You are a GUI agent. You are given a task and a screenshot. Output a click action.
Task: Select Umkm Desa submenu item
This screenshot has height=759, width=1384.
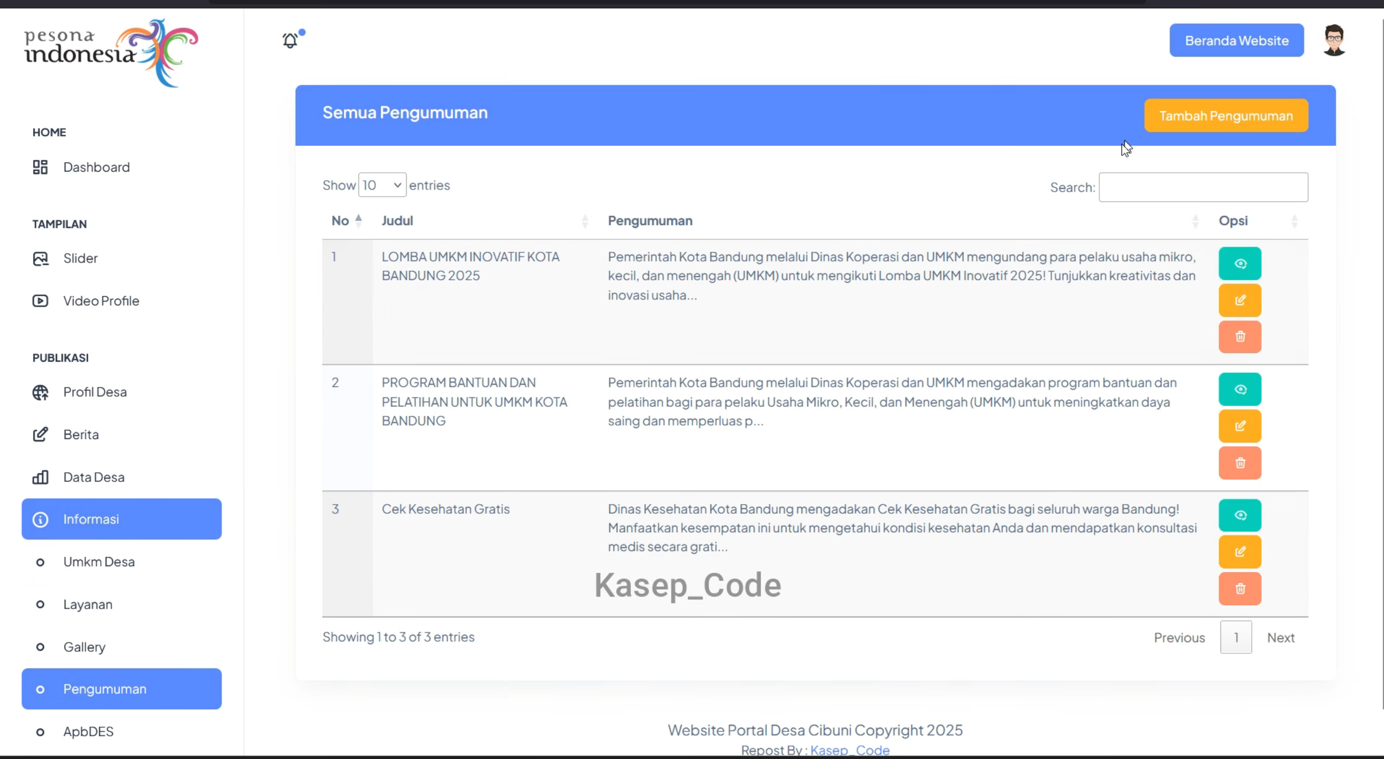coord(121,562)
